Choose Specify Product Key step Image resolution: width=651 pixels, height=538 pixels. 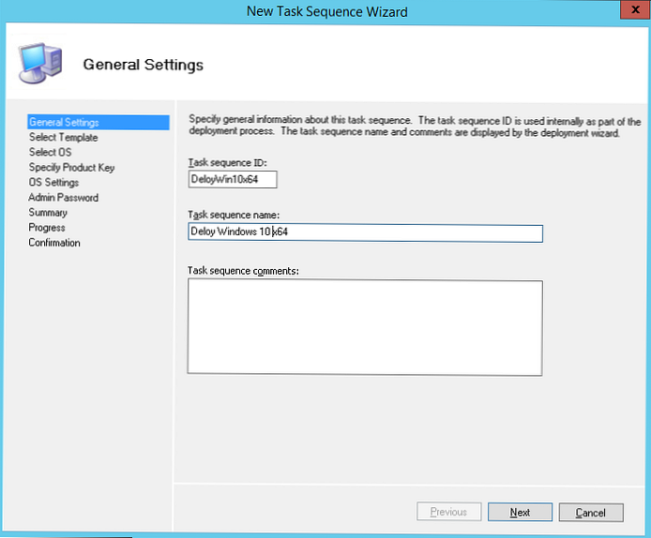(72, 168)
